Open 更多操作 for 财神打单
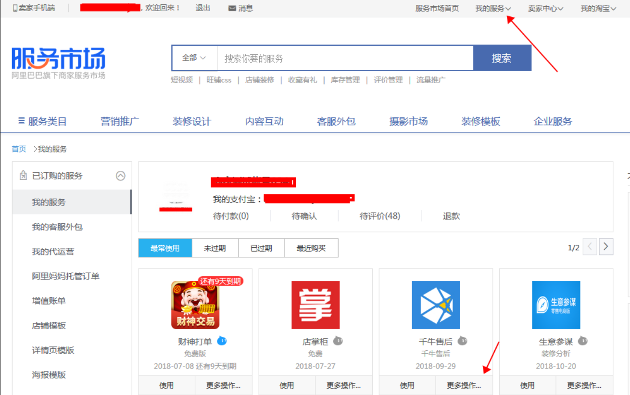 click(x=223, y=385)
